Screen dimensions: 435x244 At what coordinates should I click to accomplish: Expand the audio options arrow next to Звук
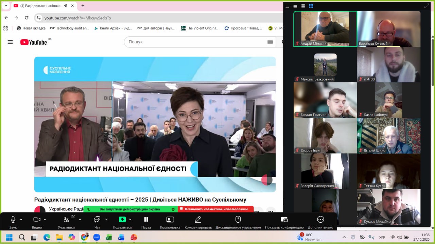21,219
